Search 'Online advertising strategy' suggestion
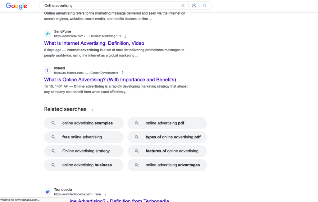This screenshot has height=202, width=318. click(84, 151)
